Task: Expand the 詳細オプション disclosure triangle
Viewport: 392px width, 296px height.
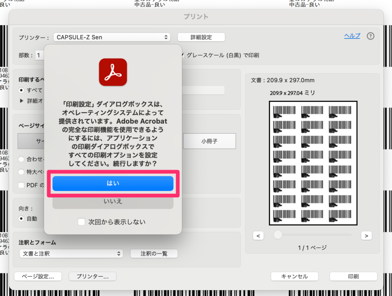Action: (x=21, y=101)
